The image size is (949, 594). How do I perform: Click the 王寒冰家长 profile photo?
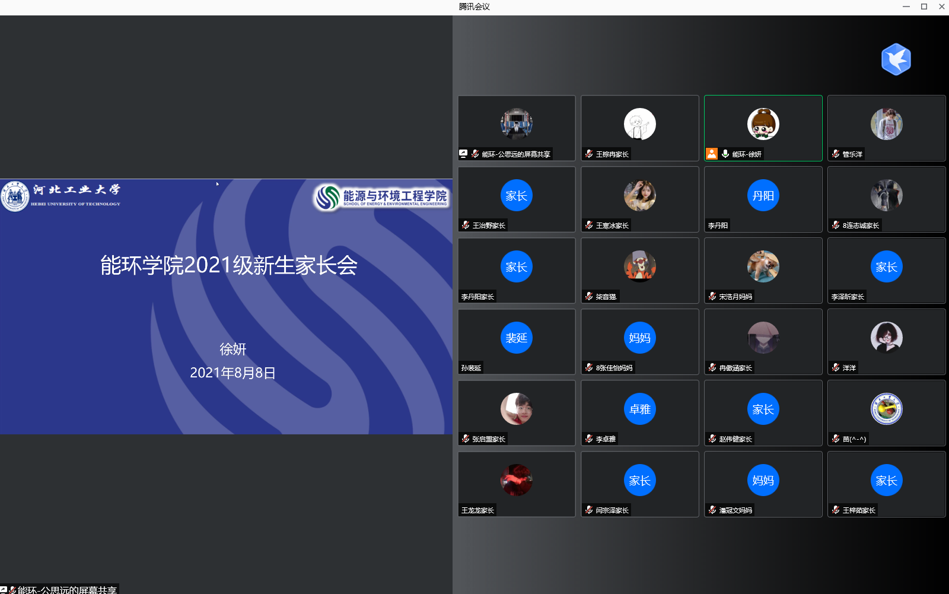(x=639, y=195)
